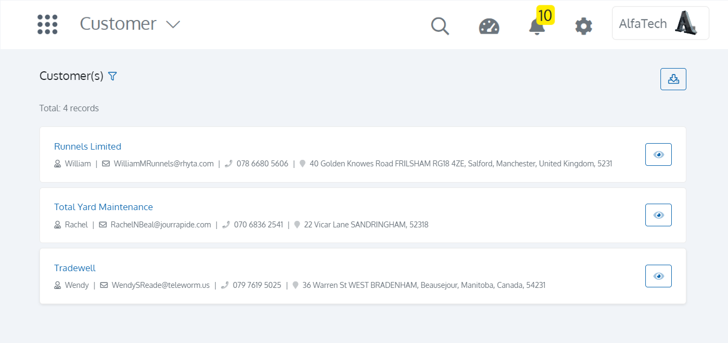This screenshot has width=728, height=343.
Task: Click the 36 Warren St address
Action: tap(424, 285)
